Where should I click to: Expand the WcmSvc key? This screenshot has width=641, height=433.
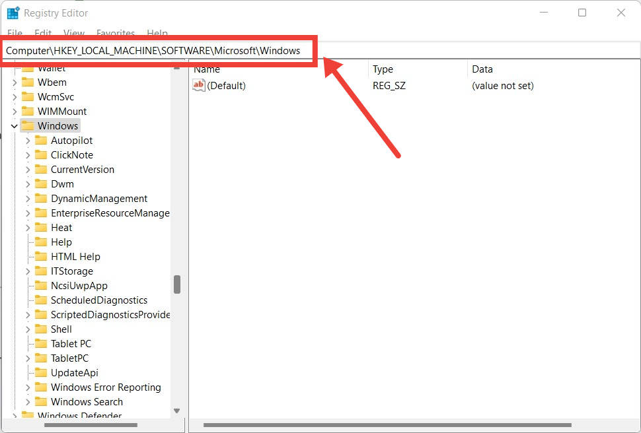pos(15,97)
